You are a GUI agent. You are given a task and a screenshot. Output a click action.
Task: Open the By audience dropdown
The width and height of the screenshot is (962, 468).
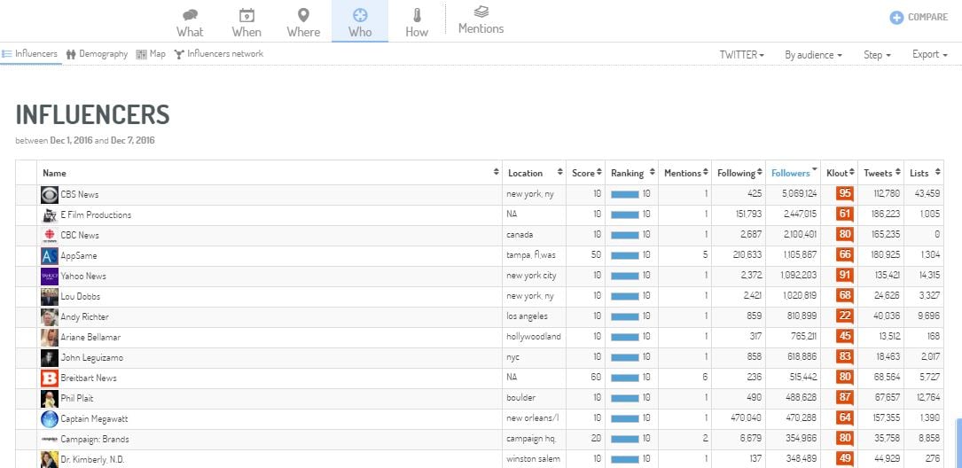coord(813,55)
